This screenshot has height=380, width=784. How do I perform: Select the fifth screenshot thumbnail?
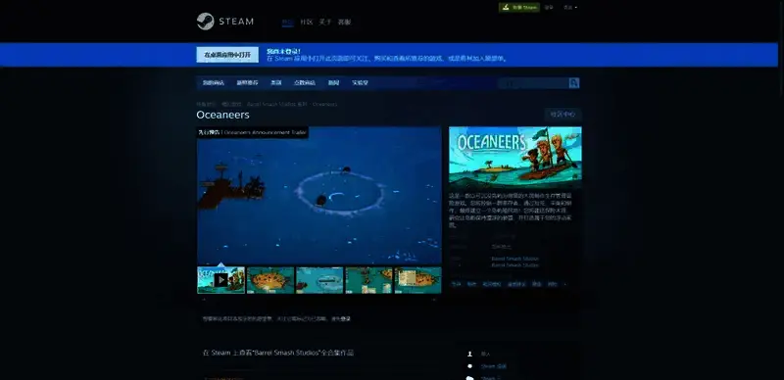[x=418, y=280]
